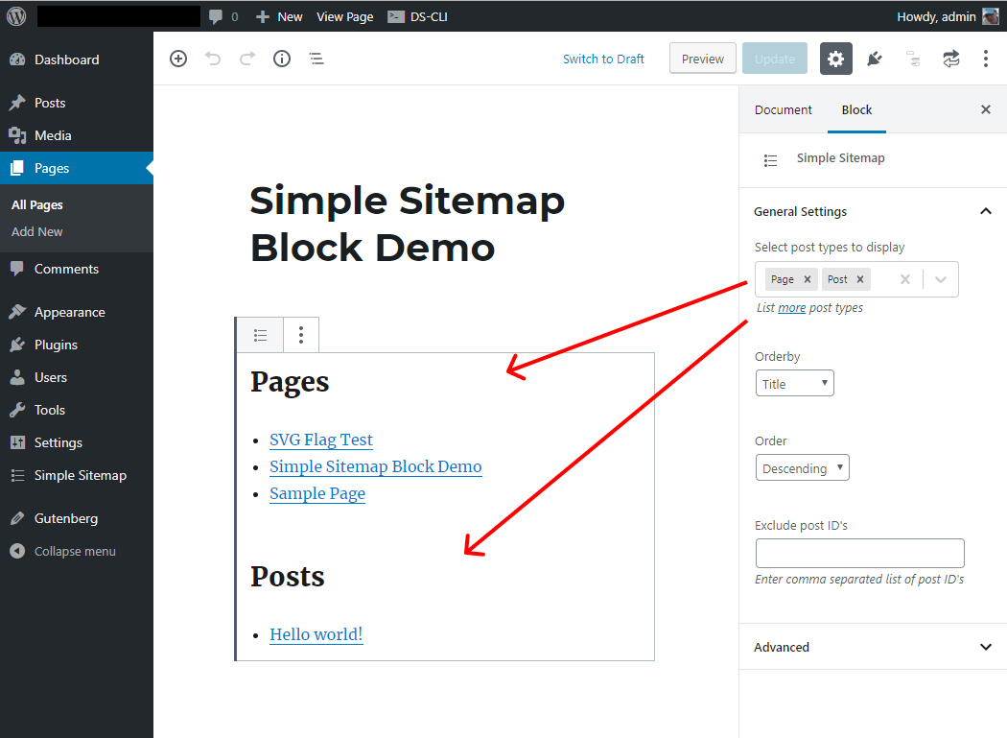This screenshot has height=738, width=1007.
Task: Click Switch to Draft link
Action: click(603, 59)
